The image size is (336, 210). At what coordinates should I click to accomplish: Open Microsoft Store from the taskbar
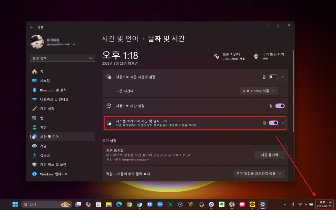(98, 204)
